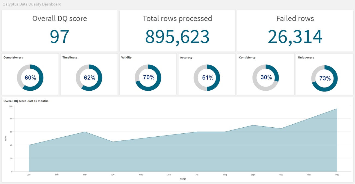Click the Sept value on the area chart
This screenshot has width=355, height=184.
253,125
